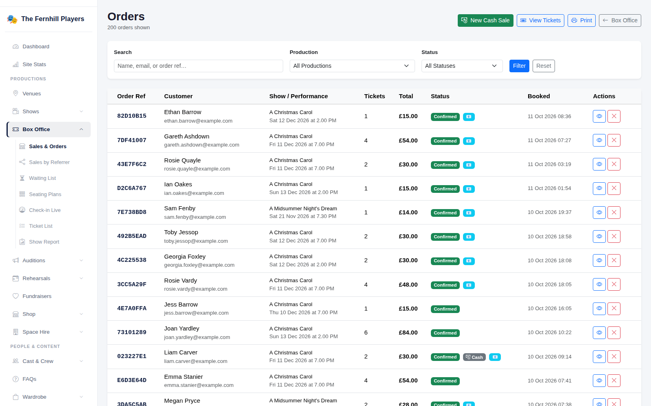View order 3CC5A29F eye icon
651x406 pixels.
599,285
